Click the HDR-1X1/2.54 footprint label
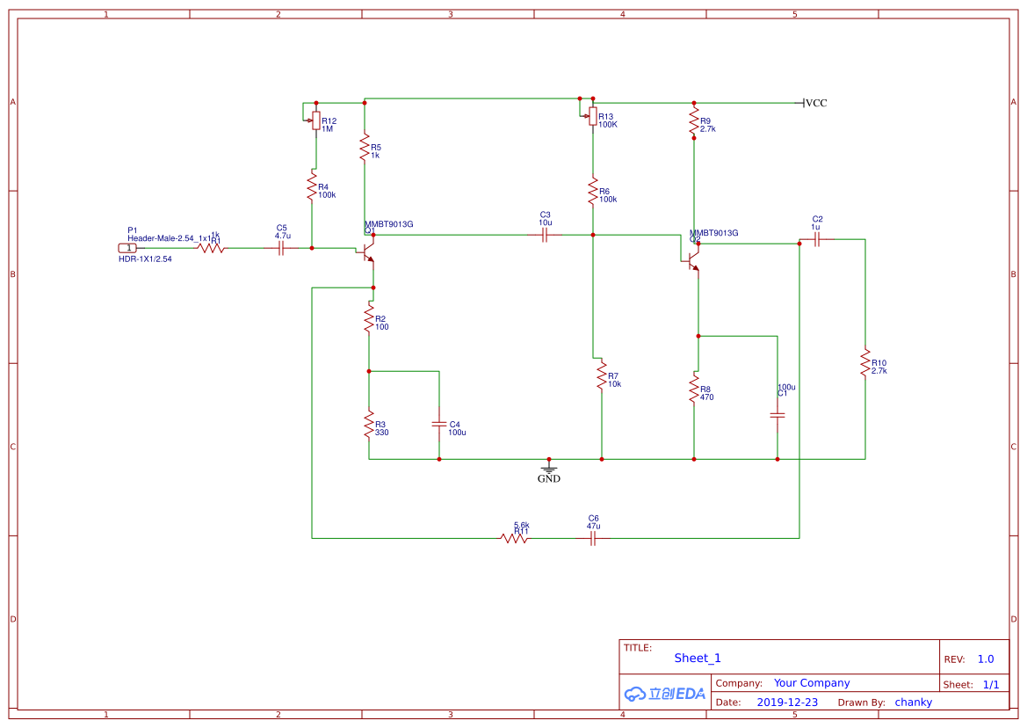Image resolution: width=1027 pixels, height=728 pixels. click(146, 258)
